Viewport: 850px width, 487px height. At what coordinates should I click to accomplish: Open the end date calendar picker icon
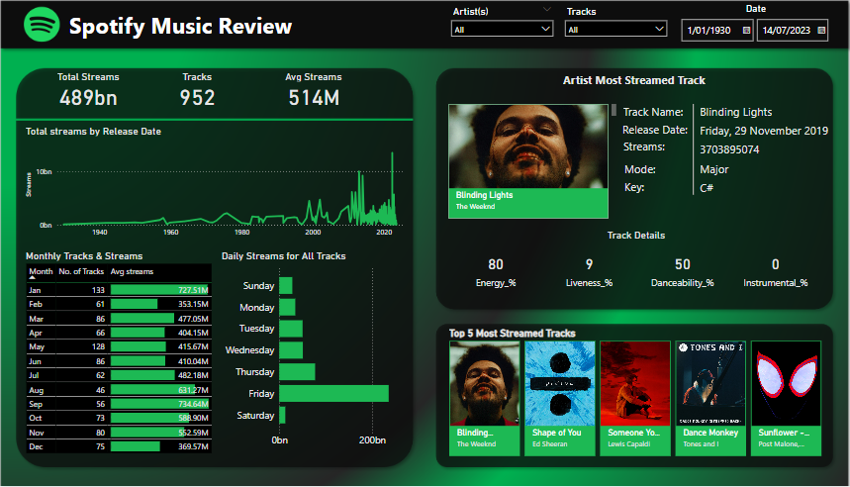[821, 31]
